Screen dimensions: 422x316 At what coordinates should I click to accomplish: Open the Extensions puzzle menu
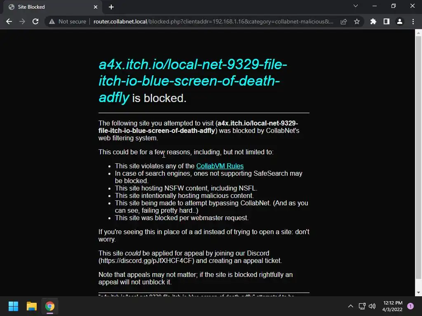[373, 21]
